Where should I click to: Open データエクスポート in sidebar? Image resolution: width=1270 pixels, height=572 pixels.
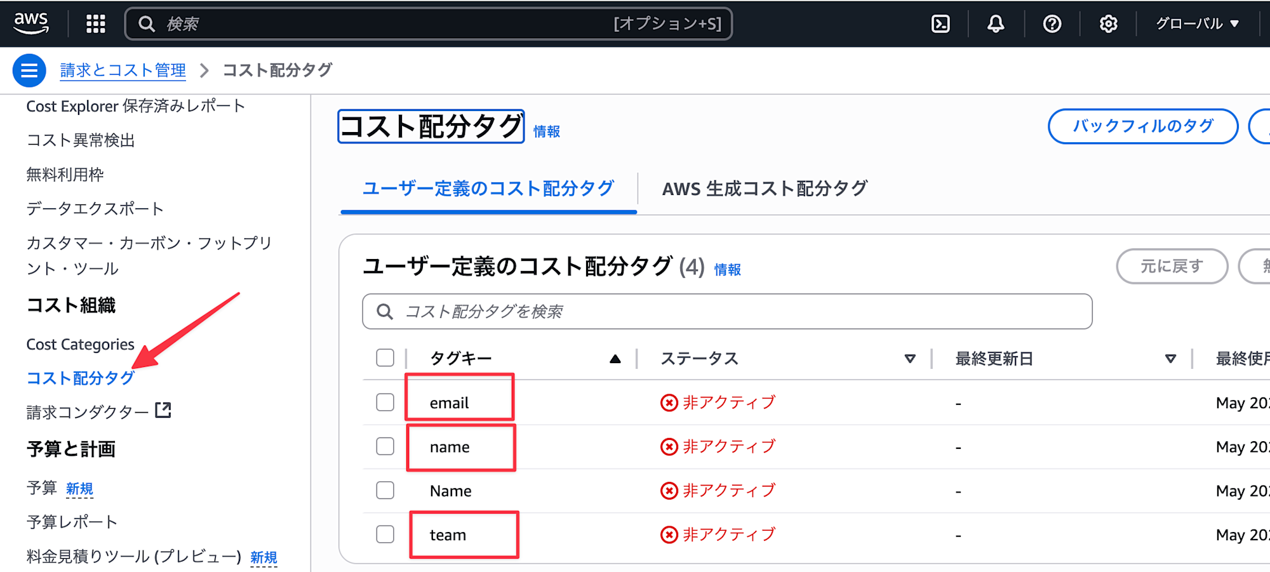click(x=95, y=209)
